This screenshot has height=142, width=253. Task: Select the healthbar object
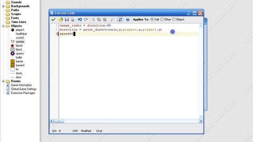21,34
